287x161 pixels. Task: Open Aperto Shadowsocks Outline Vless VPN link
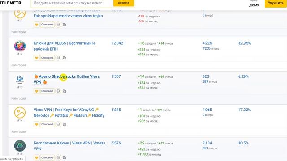click(x=67, y=80)
